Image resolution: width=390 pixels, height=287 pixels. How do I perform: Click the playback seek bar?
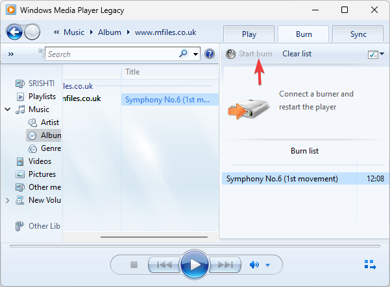(195, 246)
